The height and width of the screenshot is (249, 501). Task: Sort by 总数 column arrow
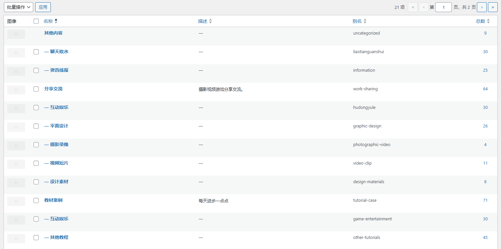pos(488,21)
